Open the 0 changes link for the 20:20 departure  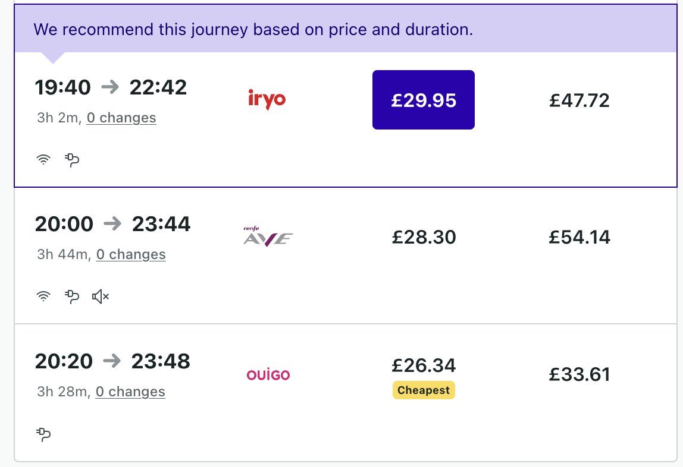[x=130, y=392]
